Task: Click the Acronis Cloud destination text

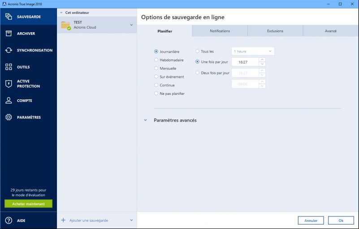Action: tap(85, 27)
